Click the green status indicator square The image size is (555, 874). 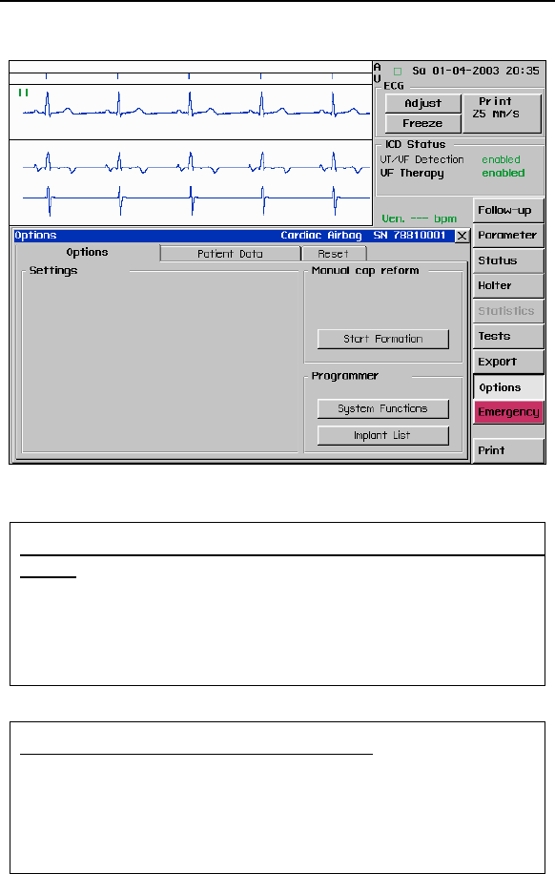click(398, 72)
